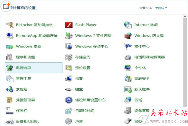The width and height of the screenshot is (188, 126).
Task: Click the 任务栏 text label
Action: [x=22, y=111]
